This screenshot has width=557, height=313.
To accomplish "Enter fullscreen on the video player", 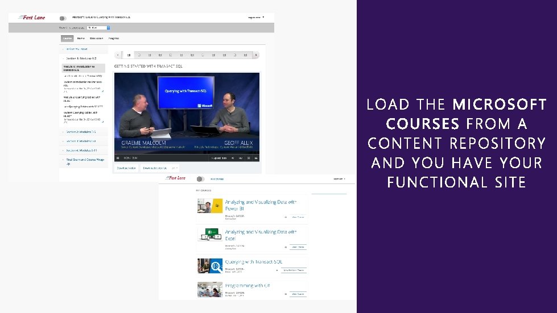I will [x=249, y=158].
